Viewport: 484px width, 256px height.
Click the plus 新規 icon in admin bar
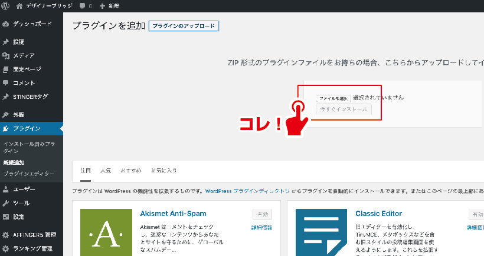click(102, 5)
